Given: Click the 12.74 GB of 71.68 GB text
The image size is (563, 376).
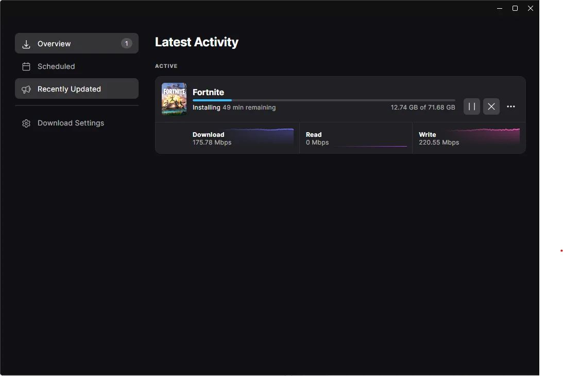Looking at the screenshot, I should tap(422, 107).
